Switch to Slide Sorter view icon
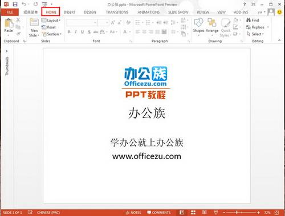This screenshot has height=216, width=285. 193,213
